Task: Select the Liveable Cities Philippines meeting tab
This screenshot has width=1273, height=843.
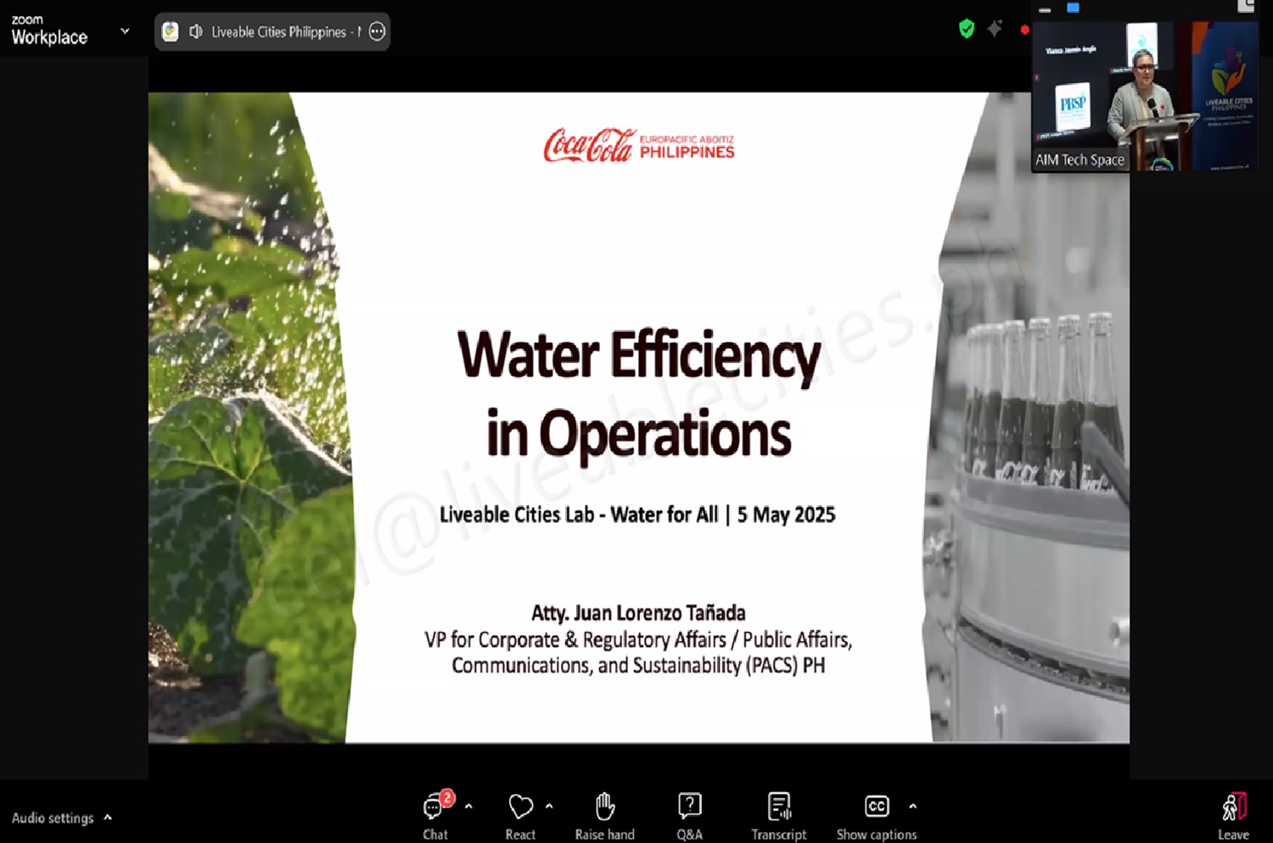Action: [x=272, y=31]
